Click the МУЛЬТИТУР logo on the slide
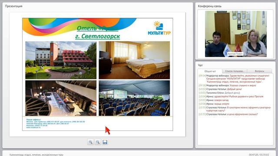This screenshot has width=278, height=156. tap(159, 28)
